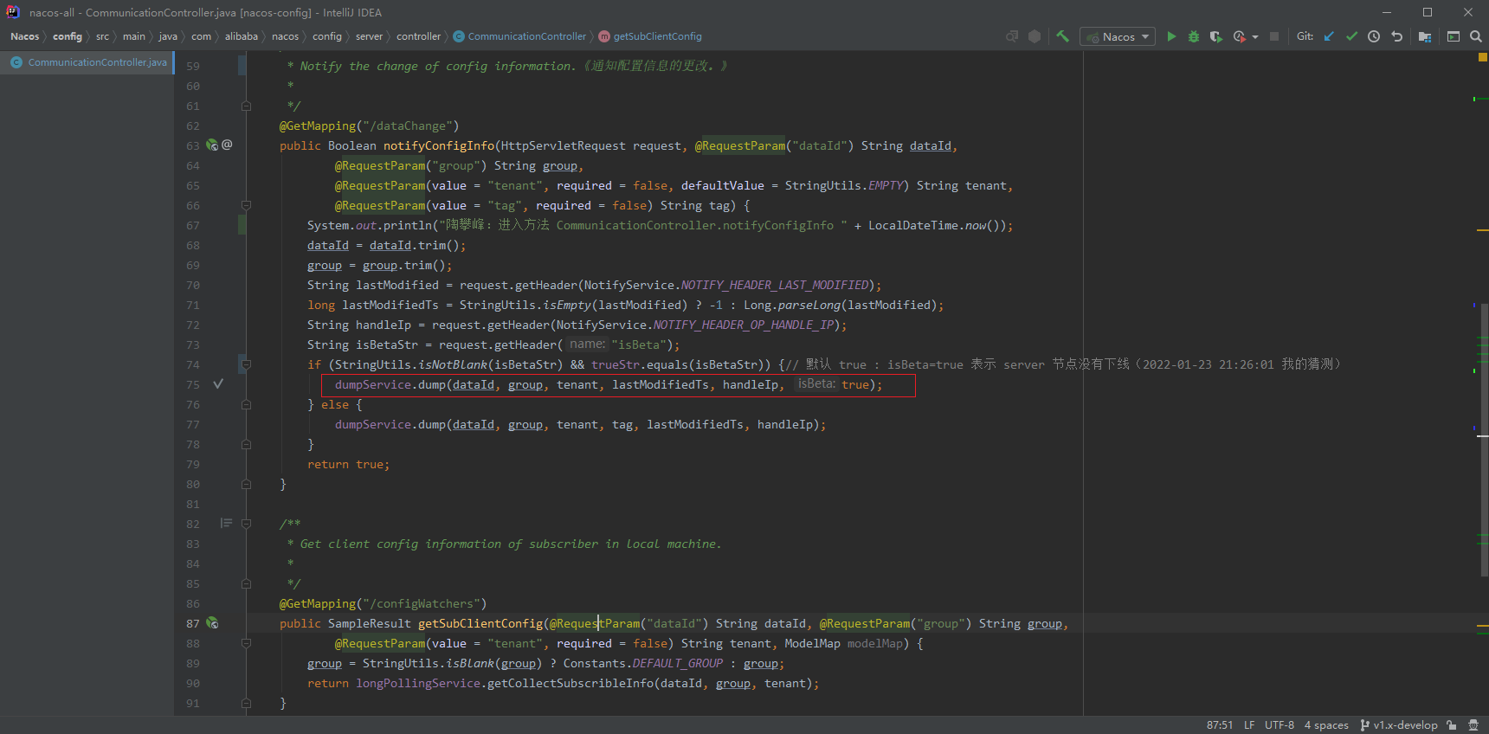Image resolution: width=1489 pixels, height=734 pixels.
Task: Click the editor vertical scrollbar thumb
Action: point(1484,441)
